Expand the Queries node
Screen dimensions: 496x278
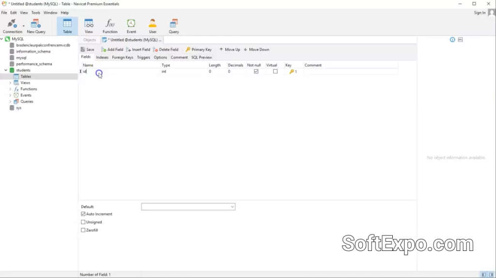(10, 102)
